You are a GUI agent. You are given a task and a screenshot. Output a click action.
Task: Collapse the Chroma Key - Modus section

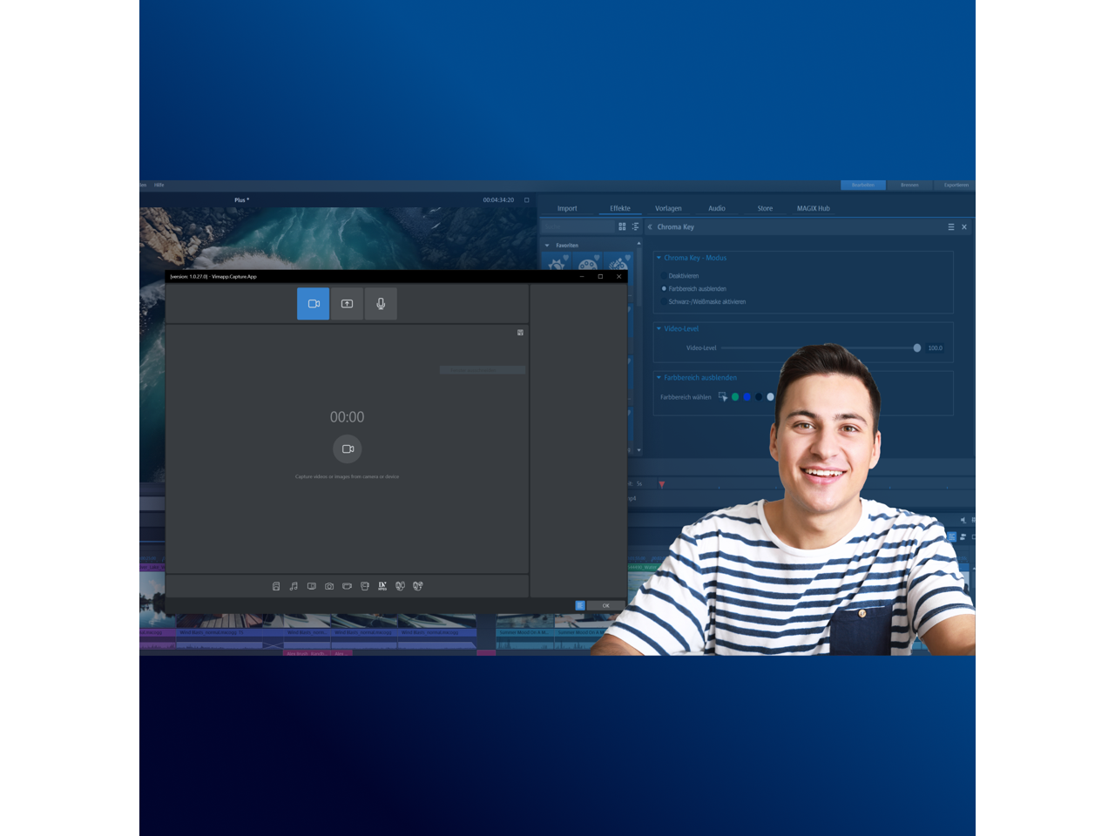(x=659, y=258)
